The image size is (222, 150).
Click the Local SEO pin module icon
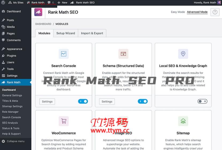pyautogui.click(x=183, y=54)
